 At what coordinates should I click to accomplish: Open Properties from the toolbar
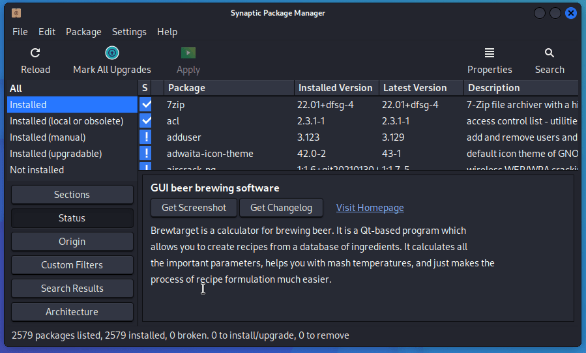[490, 53]
